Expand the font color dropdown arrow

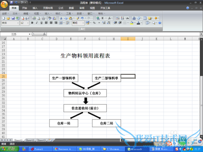[x=141, y=23]
